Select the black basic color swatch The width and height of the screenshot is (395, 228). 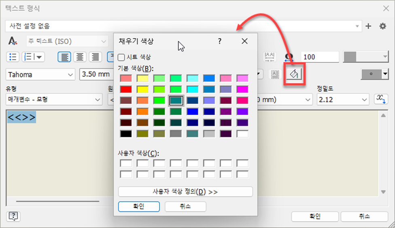coord(126,134)
